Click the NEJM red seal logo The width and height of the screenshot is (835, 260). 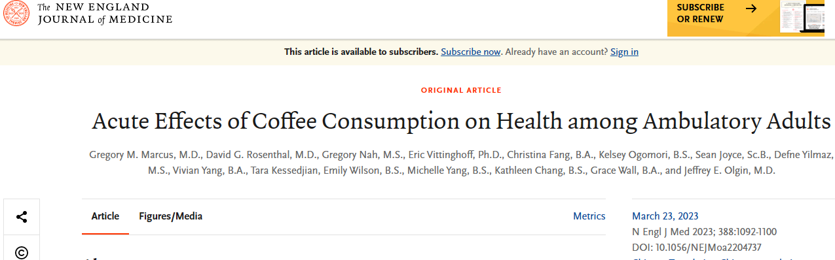pyautogui.click(x=16, y=14)
